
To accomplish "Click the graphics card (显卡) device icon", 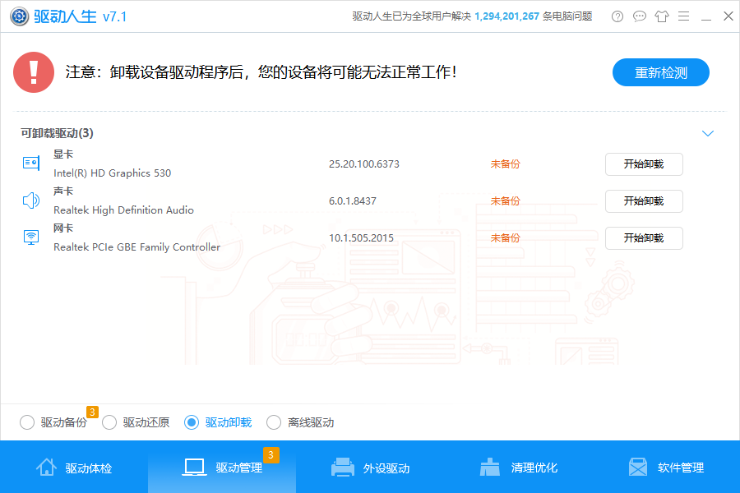I will click(31, 164).
